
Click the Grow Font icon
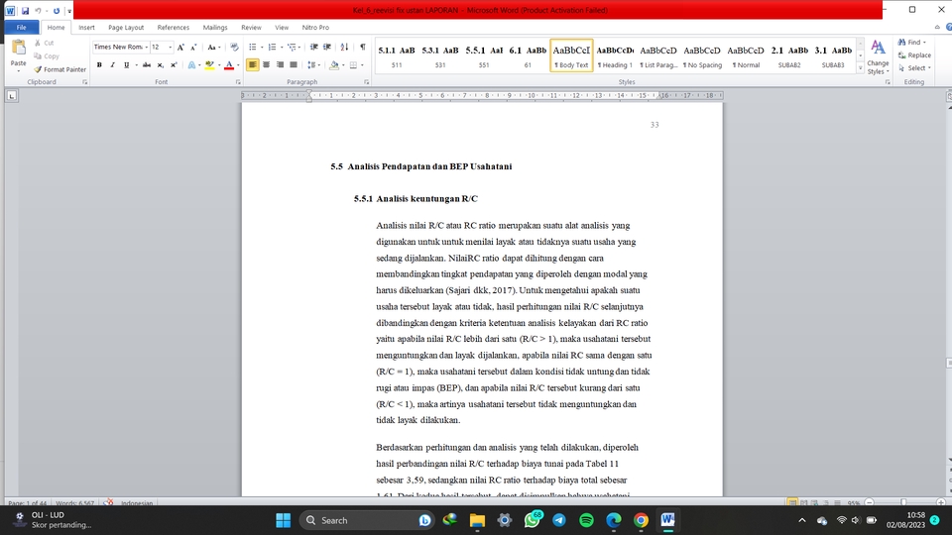click(x=180, y=47)
